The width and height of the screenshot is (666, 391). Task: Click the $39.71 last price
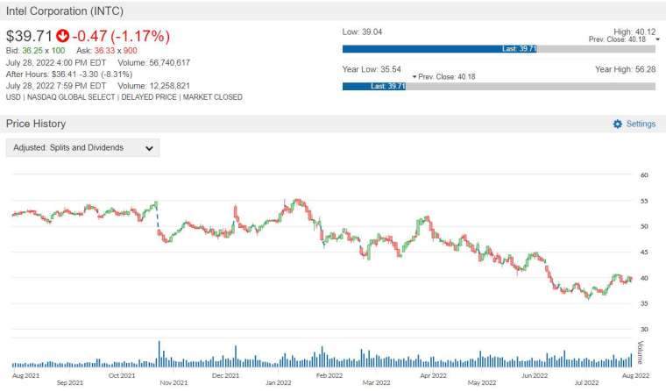pos(29,36)
